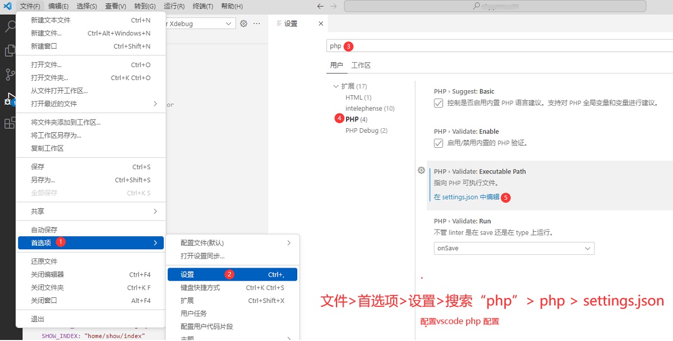Choose 复制工作区 menu entry
673x341 pixels.
pyautogui.click(x=91, y=148)
